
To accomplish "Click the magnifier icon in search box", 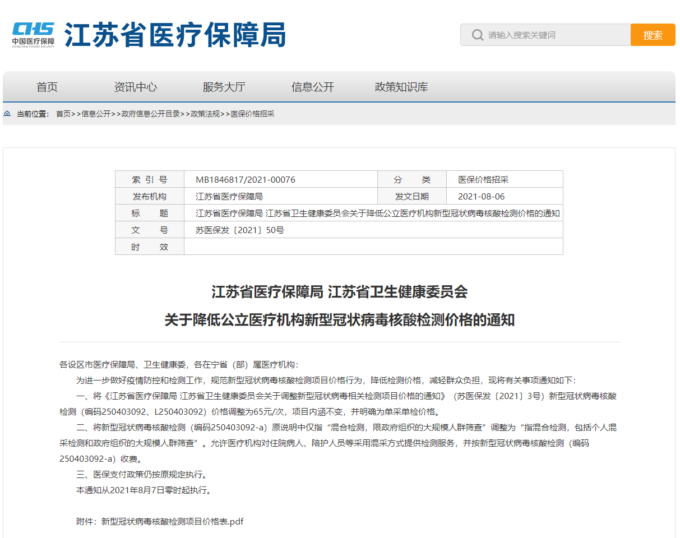I will click(477, 35).
